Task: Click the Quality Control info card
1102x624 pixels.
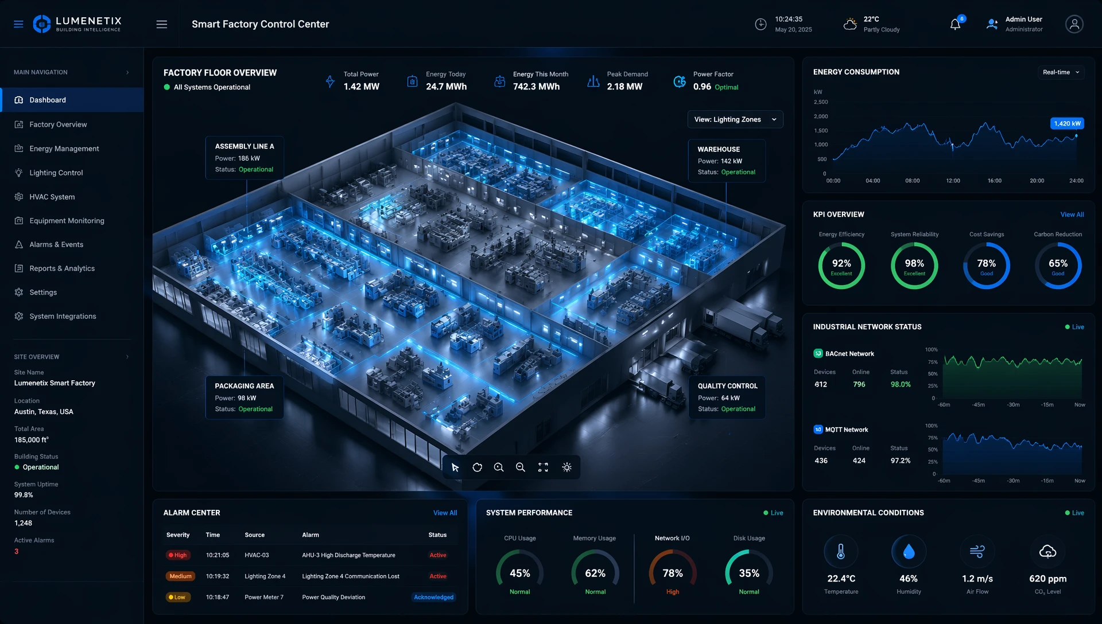Action: [x=727, y=397]
